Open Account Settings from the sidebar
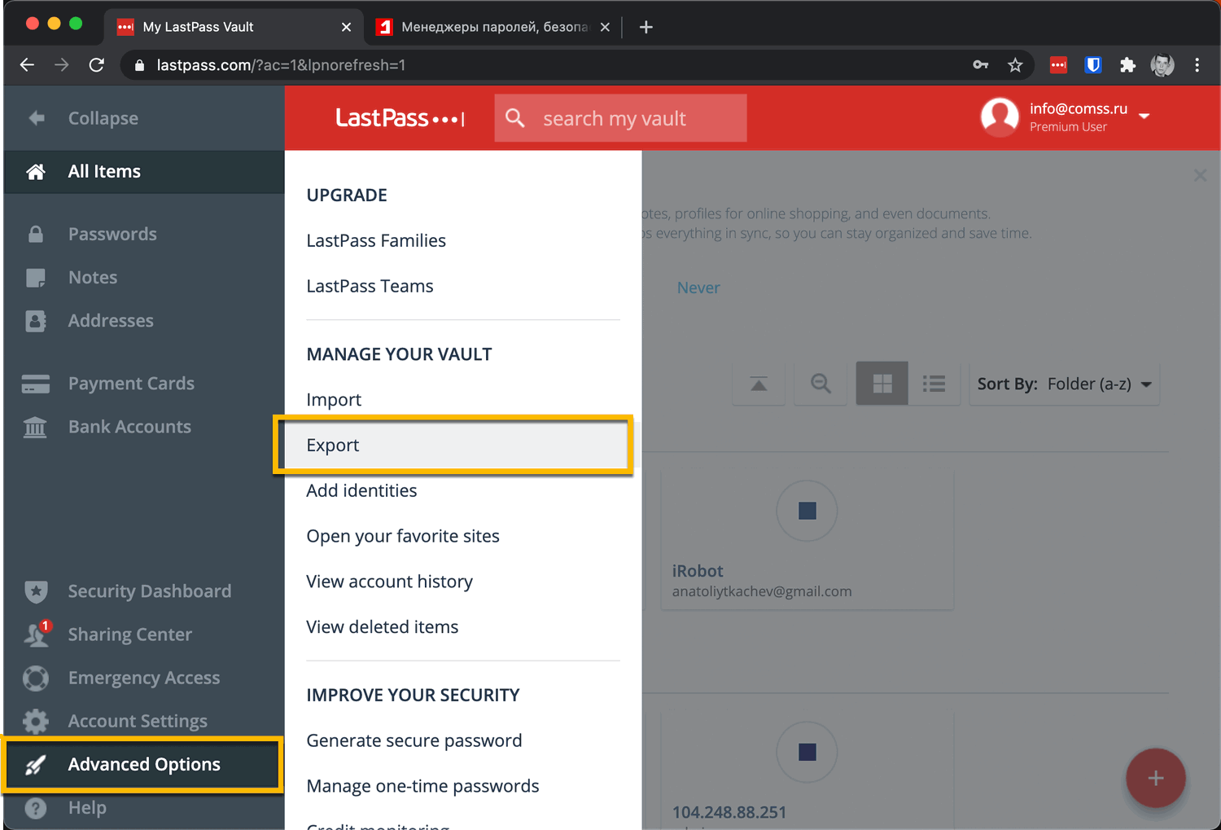Screen dimensions: 1221x830 coord(137,721)
